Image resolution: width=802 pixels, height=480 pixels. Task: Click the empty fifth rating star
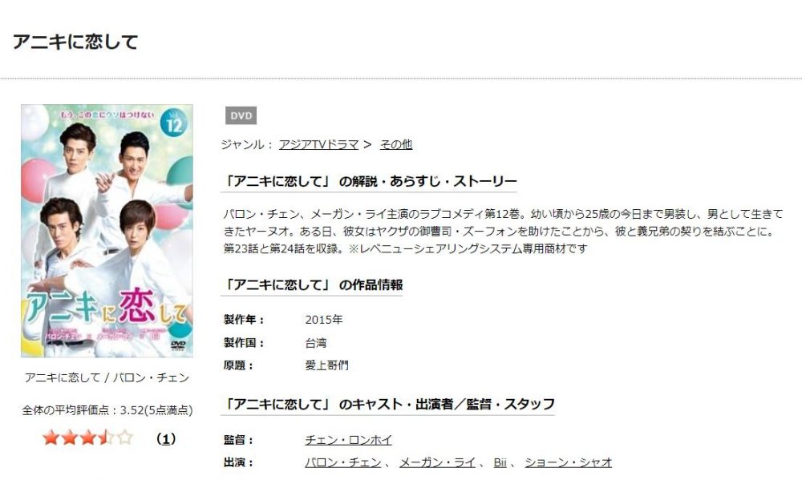[x=125, y=438]
